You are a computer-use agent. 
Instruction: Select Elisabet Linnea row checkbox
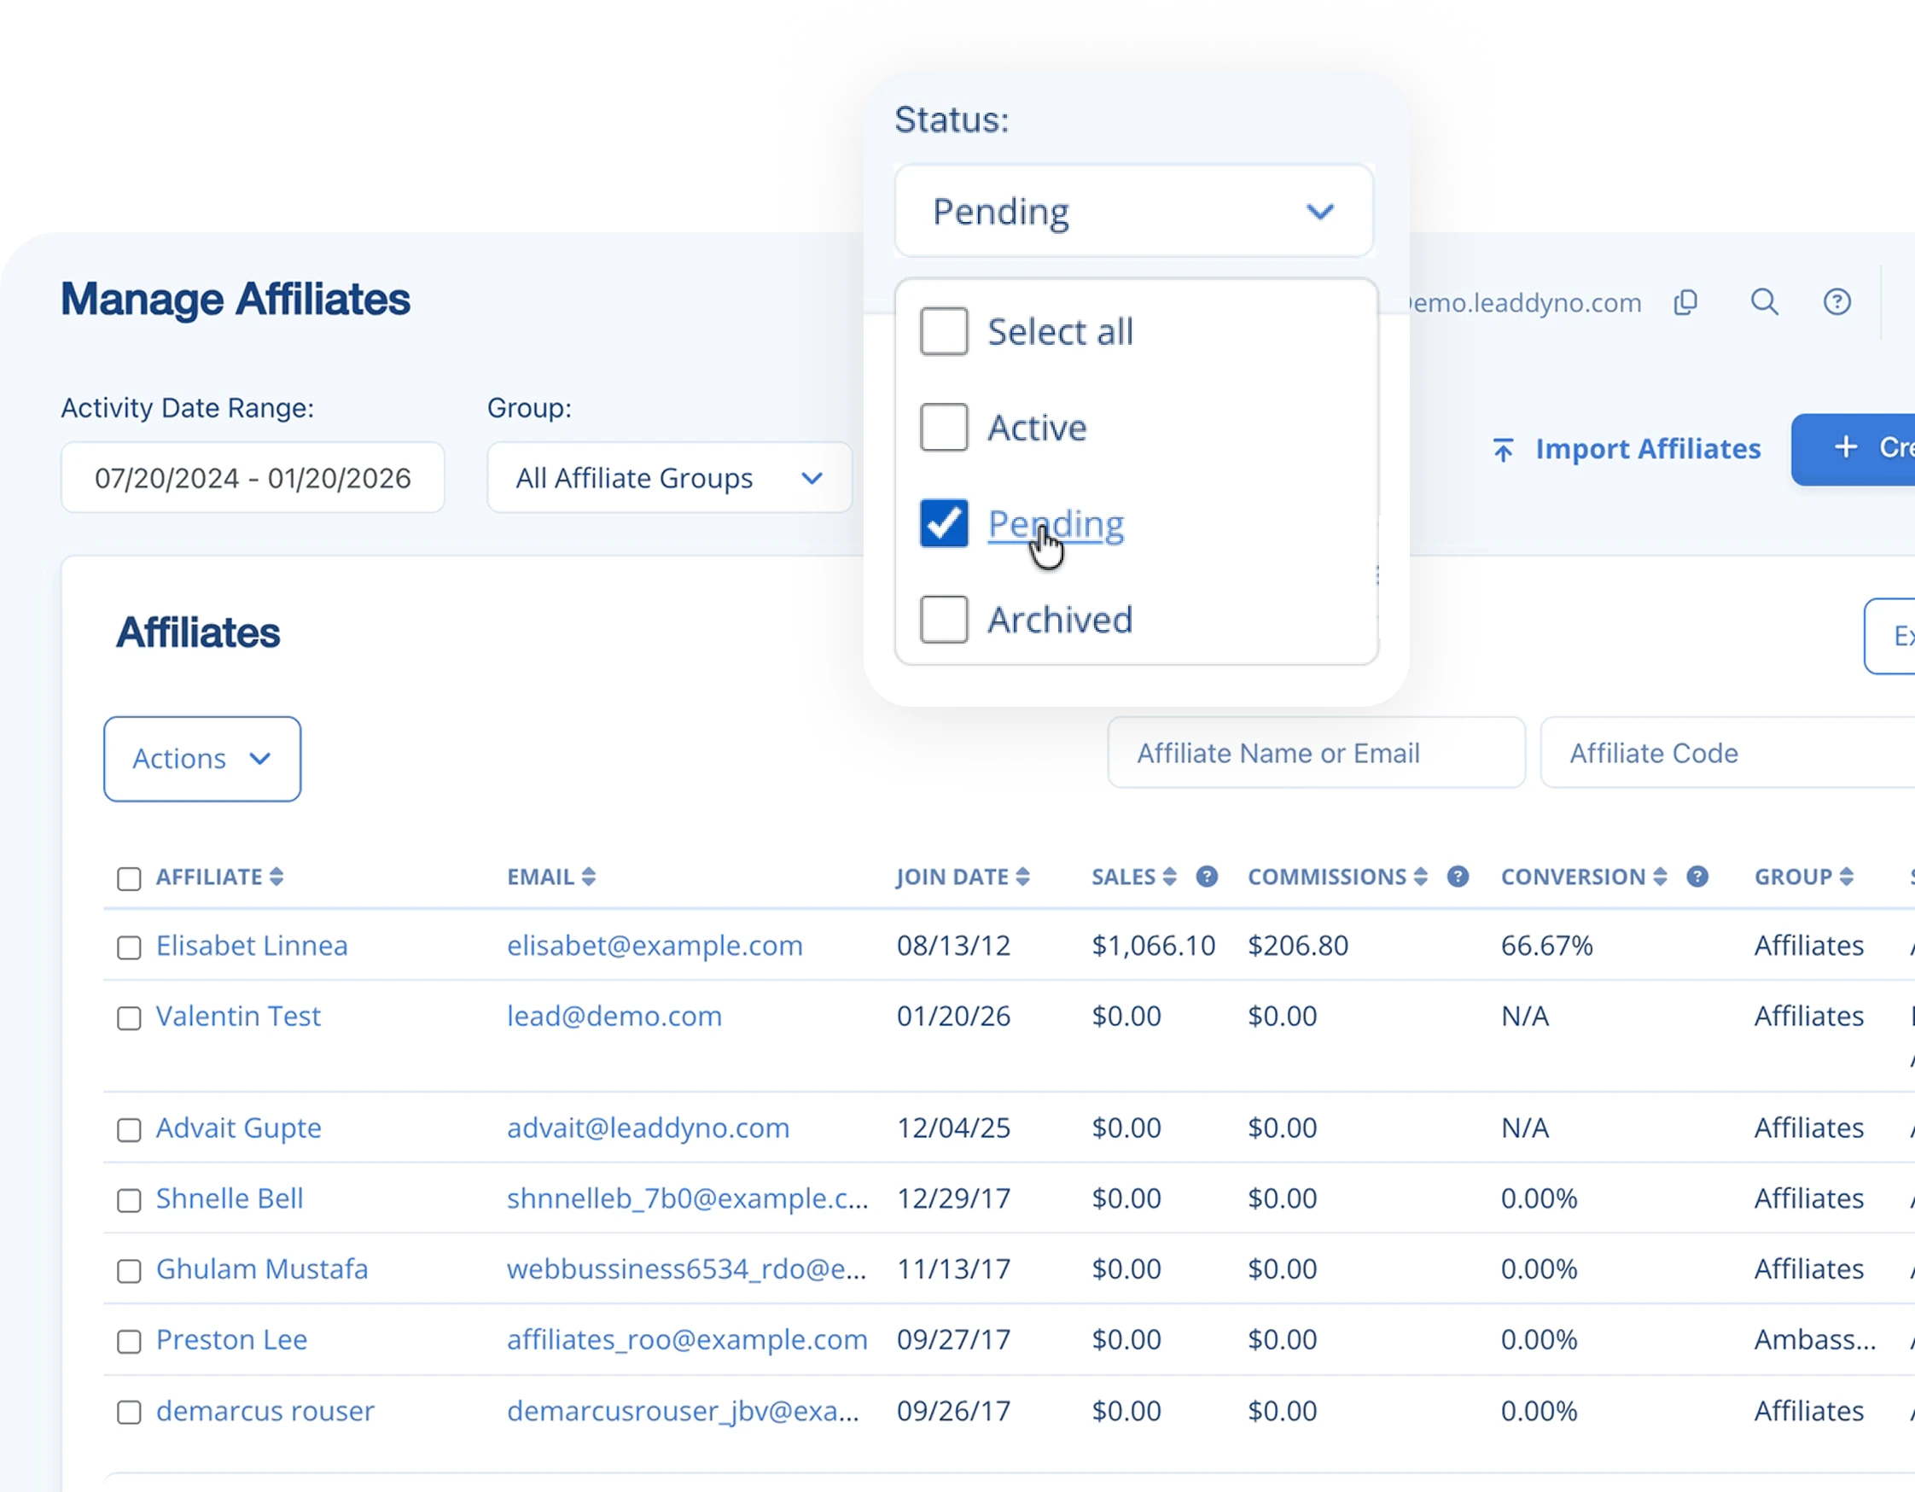coord(129,948)
